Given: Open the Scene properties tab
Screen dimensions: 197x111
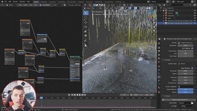Looking at the screenshot, I should [159, 58].
